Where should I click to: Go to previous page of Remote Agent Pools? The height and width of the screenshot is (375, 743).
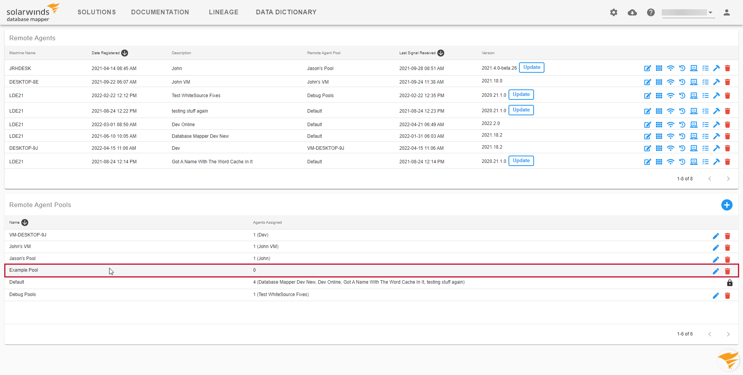[710, 334]
